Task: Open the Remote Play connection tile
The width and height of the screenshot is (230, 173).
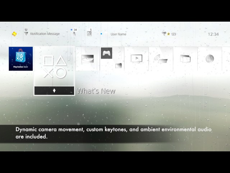Action: pyautogui.click(x=161, y=59)
